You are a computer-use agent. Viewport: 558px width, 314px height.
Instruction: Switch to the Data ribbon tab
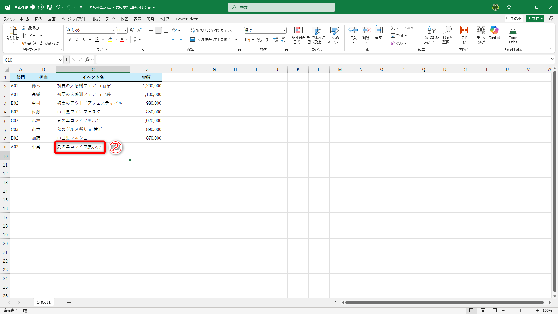tap(110, 19)
